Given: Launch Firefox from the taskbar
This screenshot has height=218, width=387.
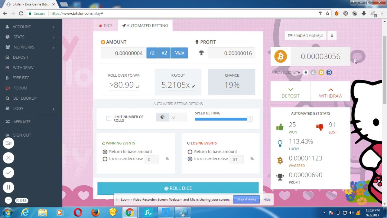Looking at the screenshot, I should [x=95, y=213].
